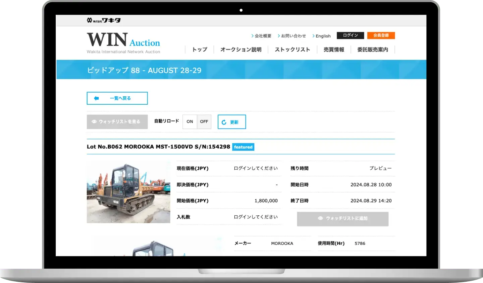Screen dimensions: 483x283
Task: Open the トップ menu item
Action: point(200,50)
